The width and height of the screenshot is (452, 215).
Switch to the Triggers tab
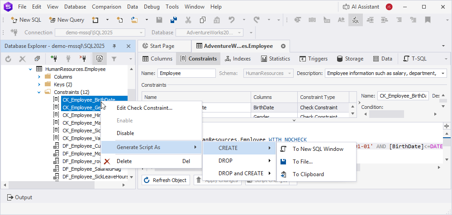coord(314,59)
